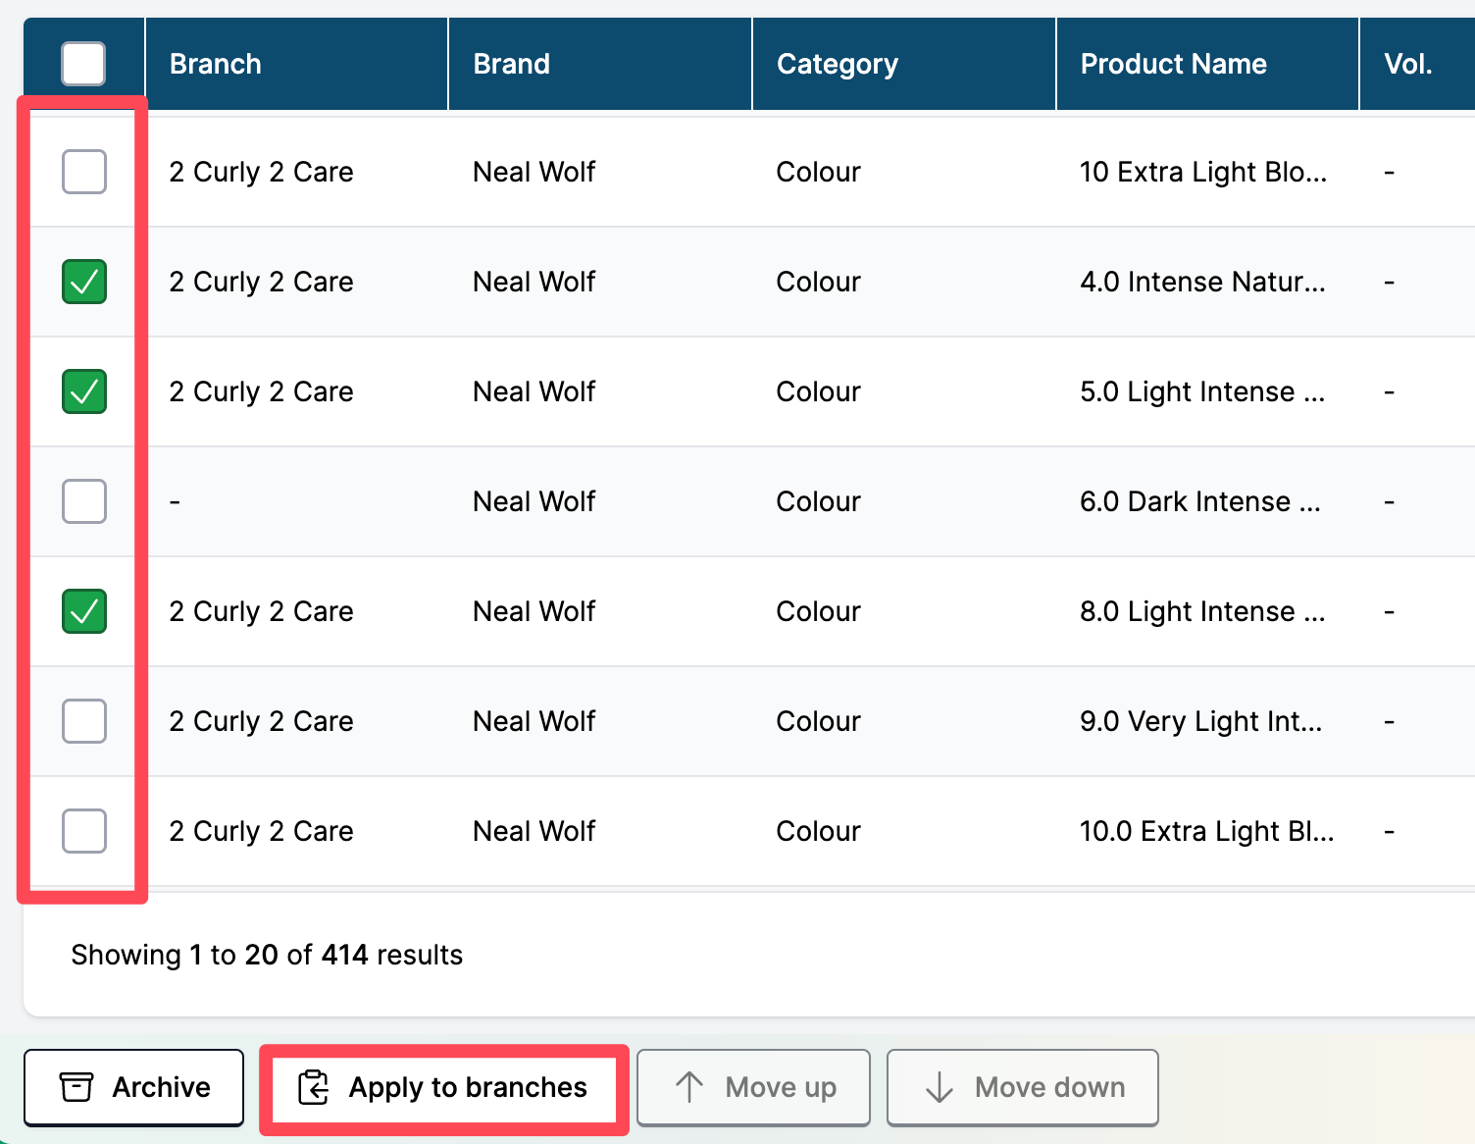Select the 6.0 Dark Intense row checkbox
Image resolution: width=1475 pixels, height=1144 pixels.
84,501
